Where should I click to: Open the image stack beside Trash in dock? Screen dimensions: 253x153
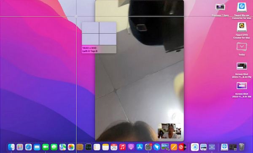tap(233, 147)
